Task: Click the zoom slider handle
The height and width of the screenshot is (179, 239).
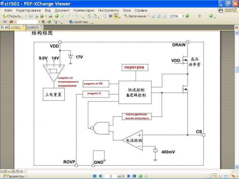Action: [199, 16]
